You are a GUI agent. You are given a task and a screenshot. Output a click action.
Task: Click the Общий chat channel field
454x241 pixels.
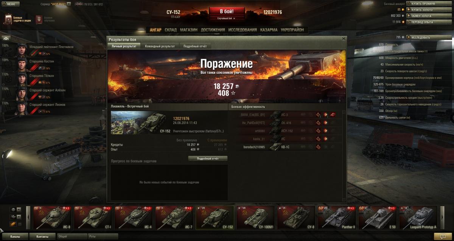72,236
